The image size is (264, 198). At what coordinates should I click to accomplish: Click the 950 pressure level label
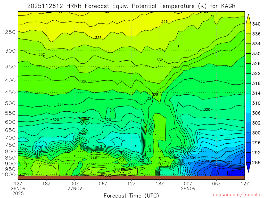coord(10,169)
